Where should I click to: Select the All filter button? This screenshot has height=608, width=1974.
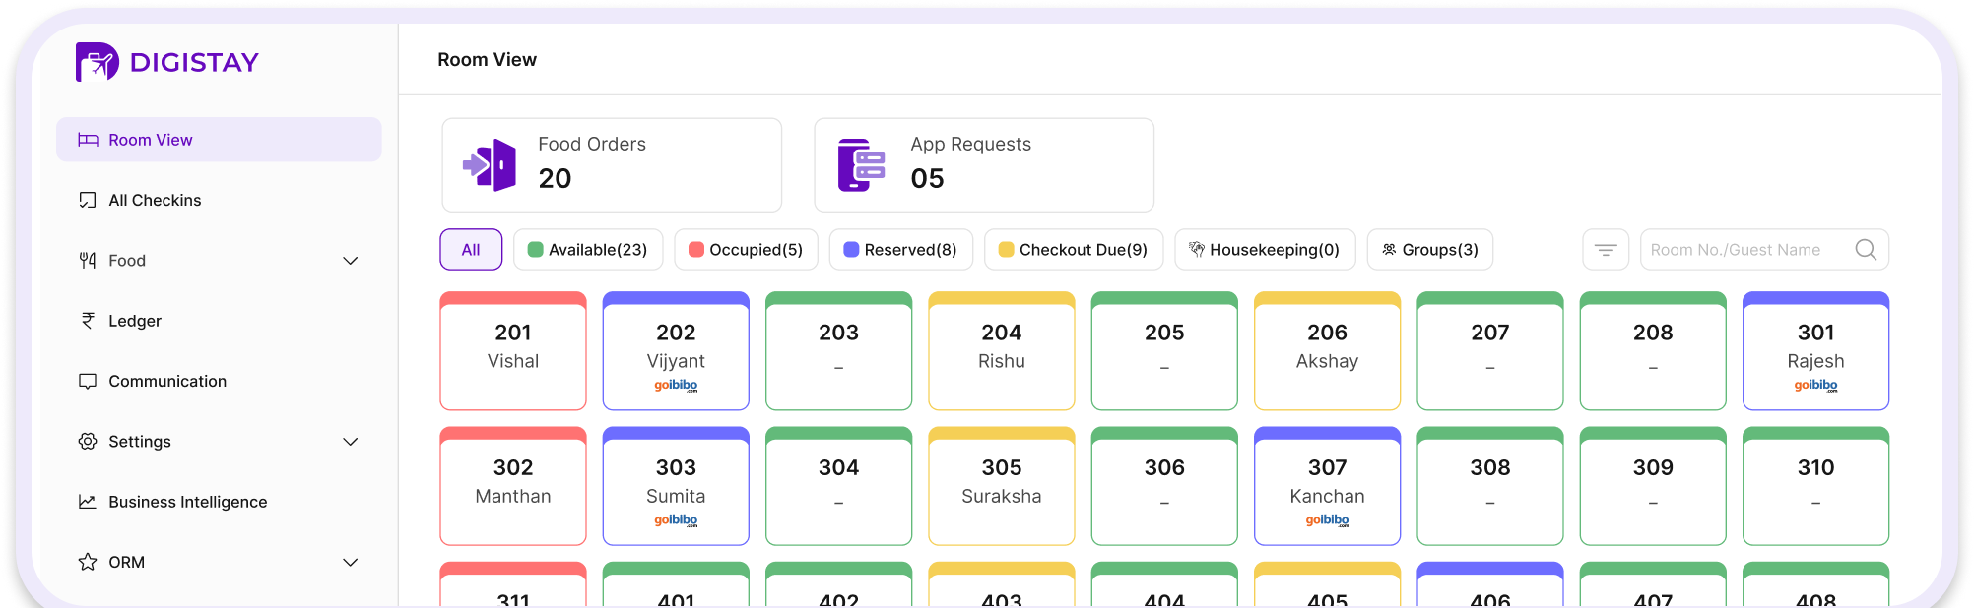(471, 250)
